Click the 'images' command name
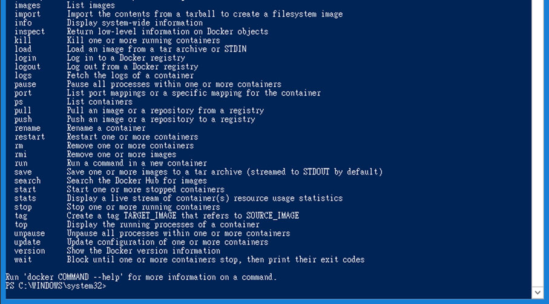The width and height of the screenshot is (549, 304). tap(27, 5)
